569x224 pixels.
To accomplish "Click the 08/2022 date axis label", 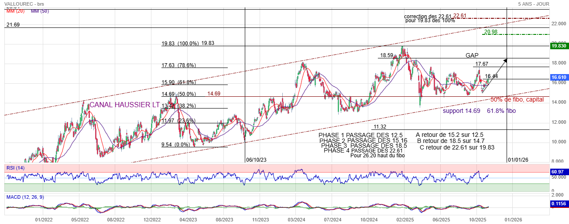I will 116,219.
